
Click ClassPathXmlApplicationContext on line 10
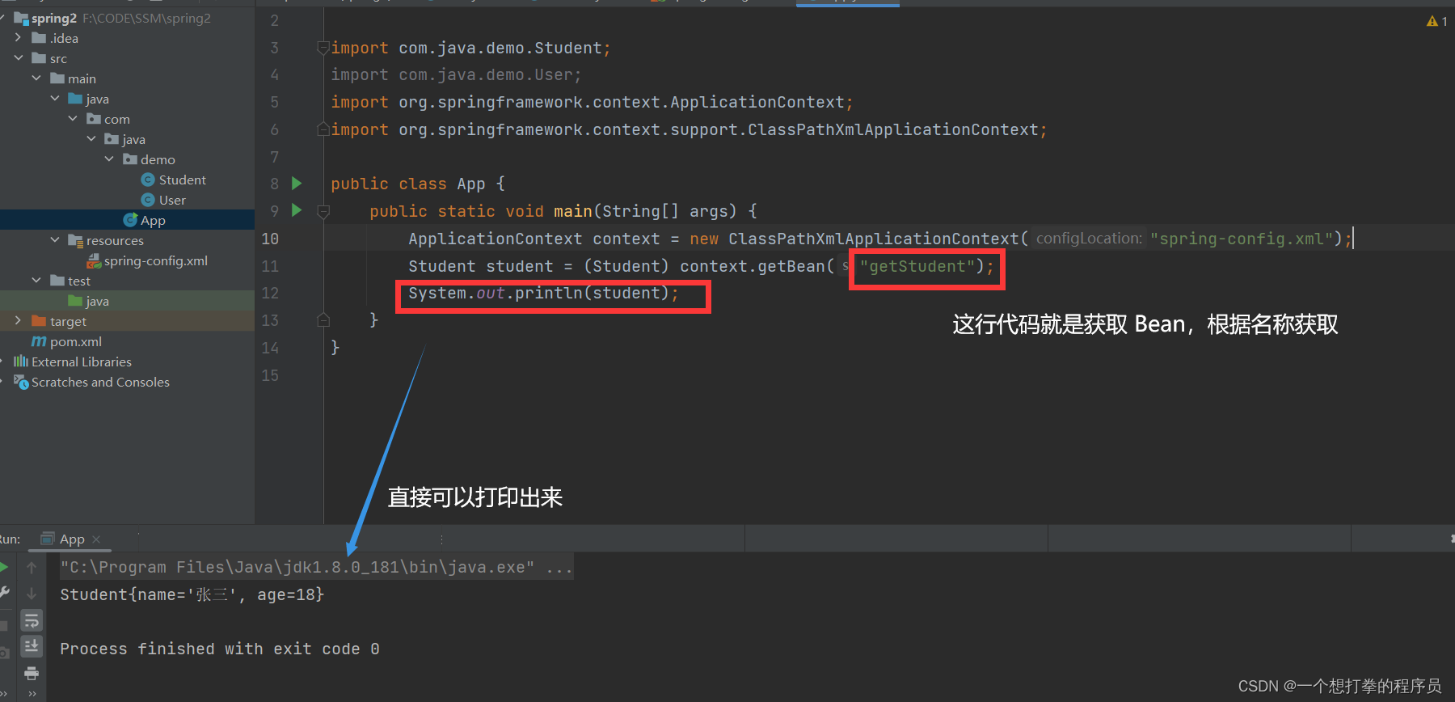tap(874, 239)
